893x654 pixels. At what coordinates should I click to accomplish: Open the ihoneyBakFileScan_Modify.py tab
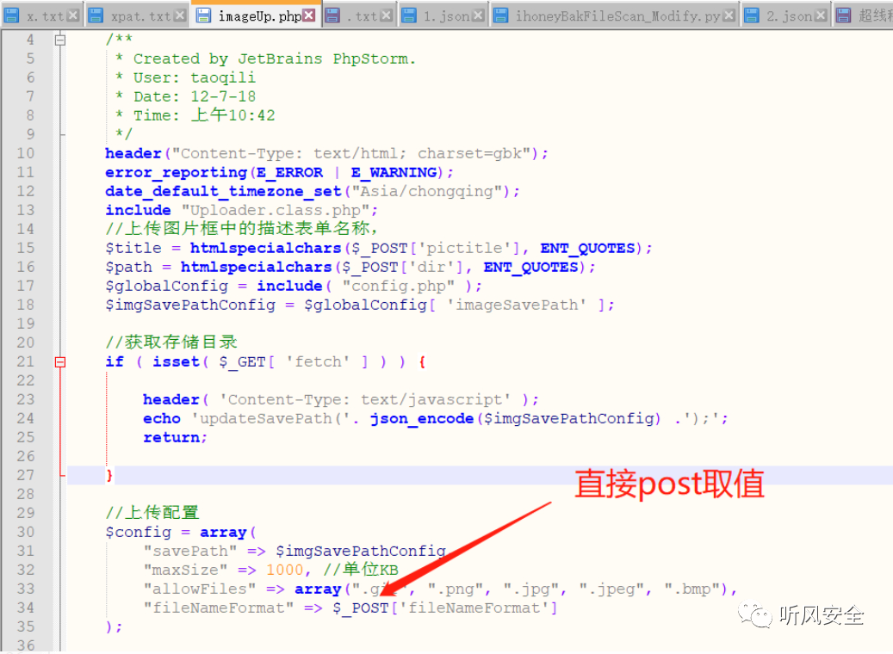point(614,15)
